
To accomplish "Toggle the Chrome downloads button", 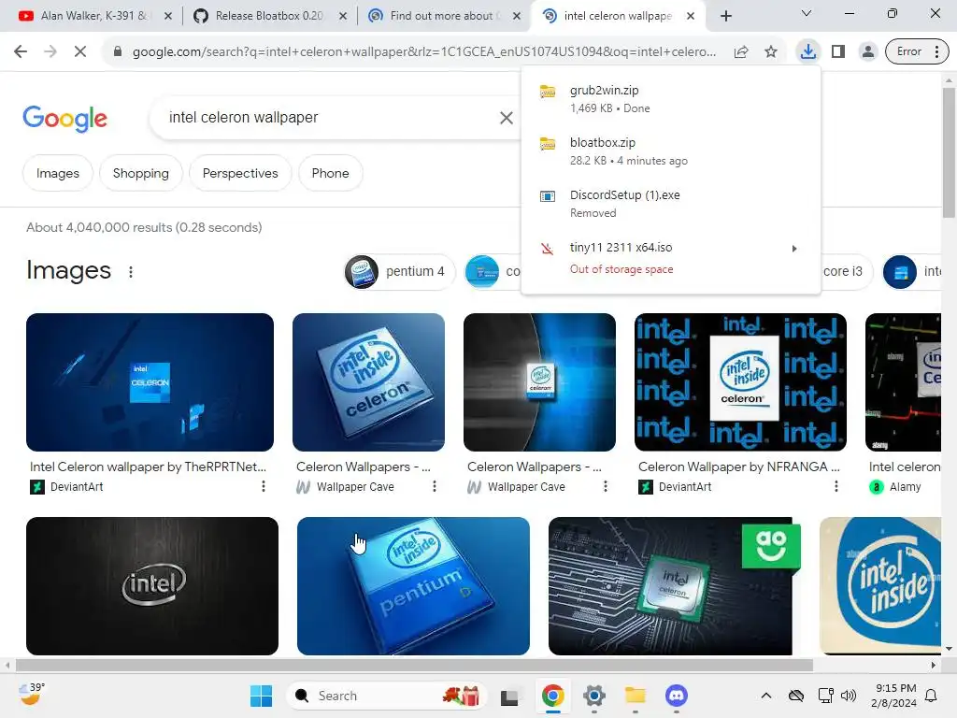I will coord(808,51).
